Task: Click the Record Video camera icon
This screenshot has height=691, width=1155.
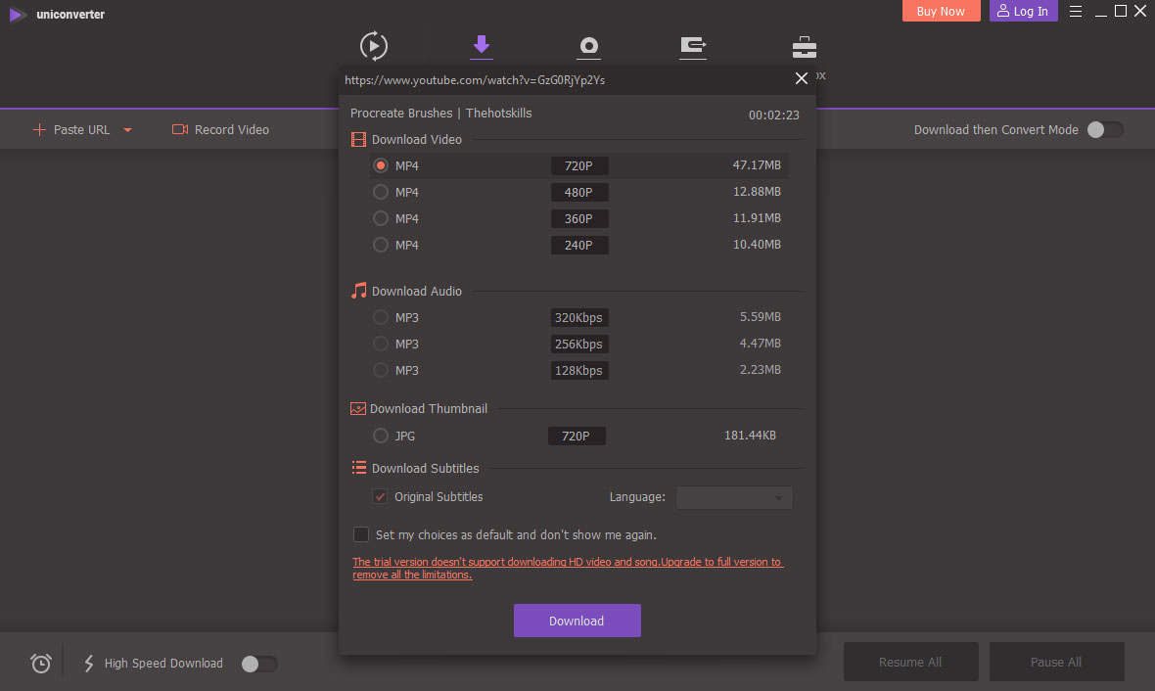Action: (180, 129)
